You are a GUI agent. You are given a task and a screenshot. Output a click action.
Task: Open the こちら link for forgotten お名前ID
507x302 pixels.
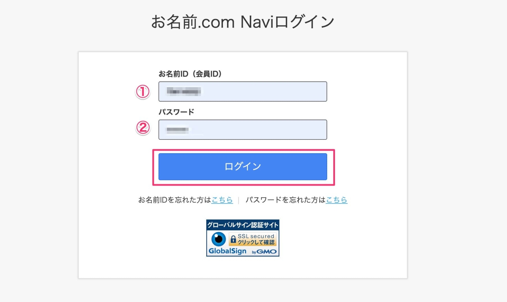[x=222, y=200]
